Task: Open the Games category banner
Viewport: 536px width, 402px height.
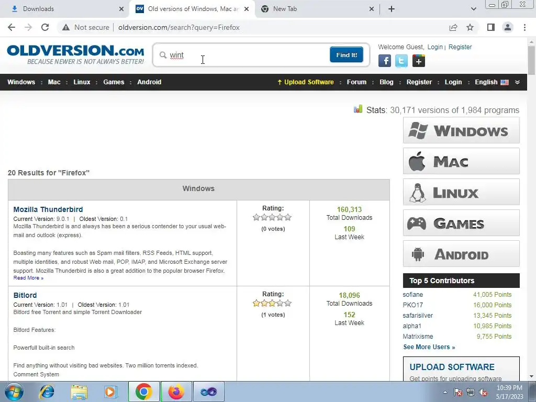Action: [x=461, y=223]
